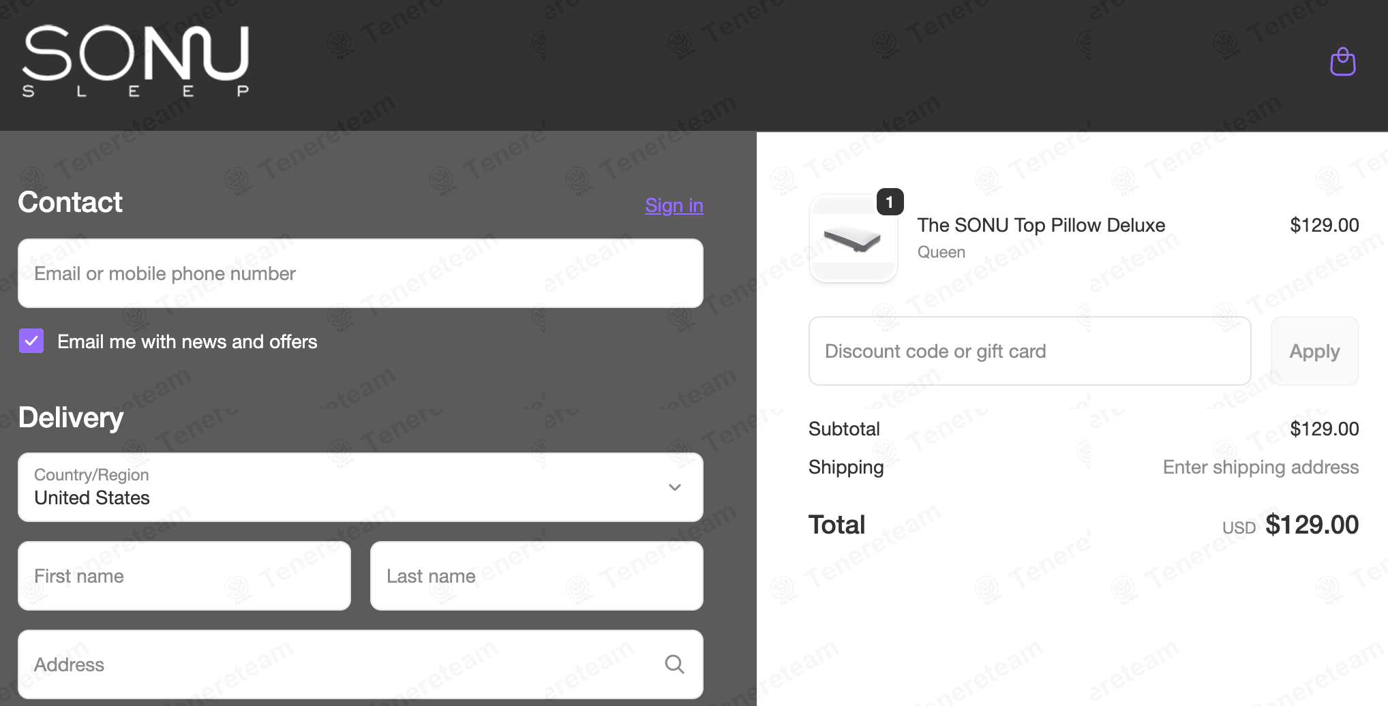Click the quantity badge on pillow thumbnail

[x=890, y=202]
